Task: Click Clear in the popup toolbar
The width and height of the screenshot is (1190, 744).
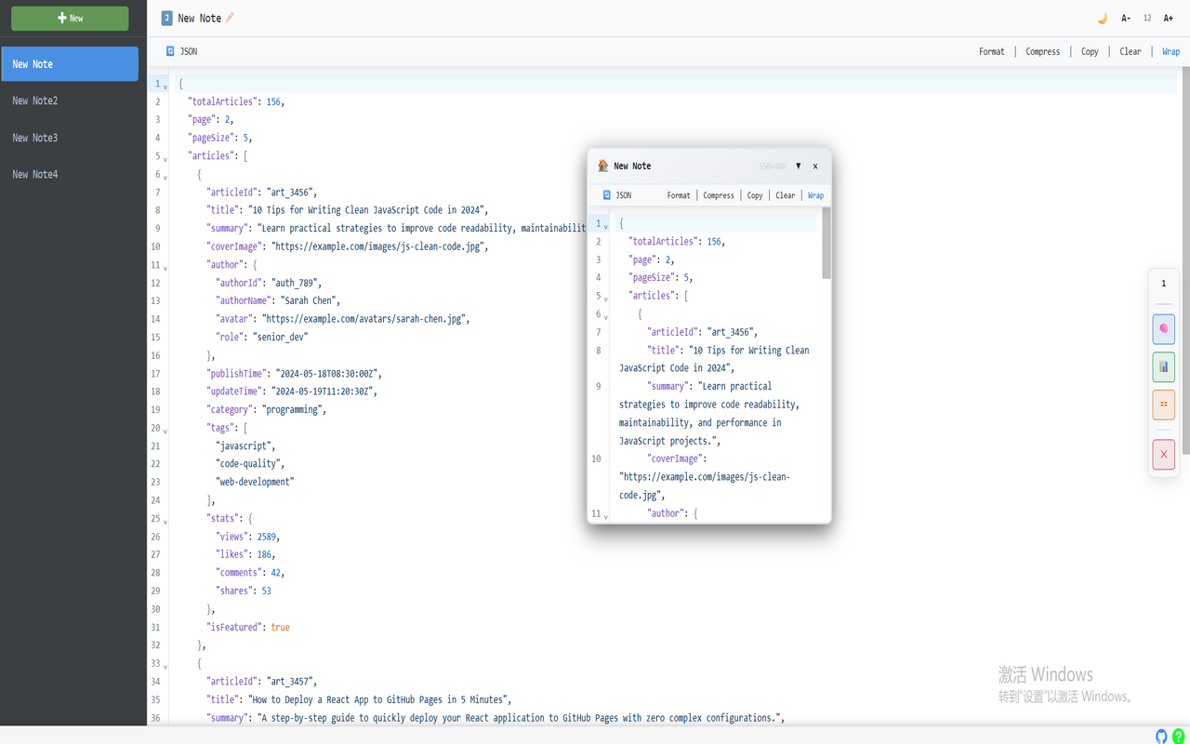Action: [x=786, y=195]
